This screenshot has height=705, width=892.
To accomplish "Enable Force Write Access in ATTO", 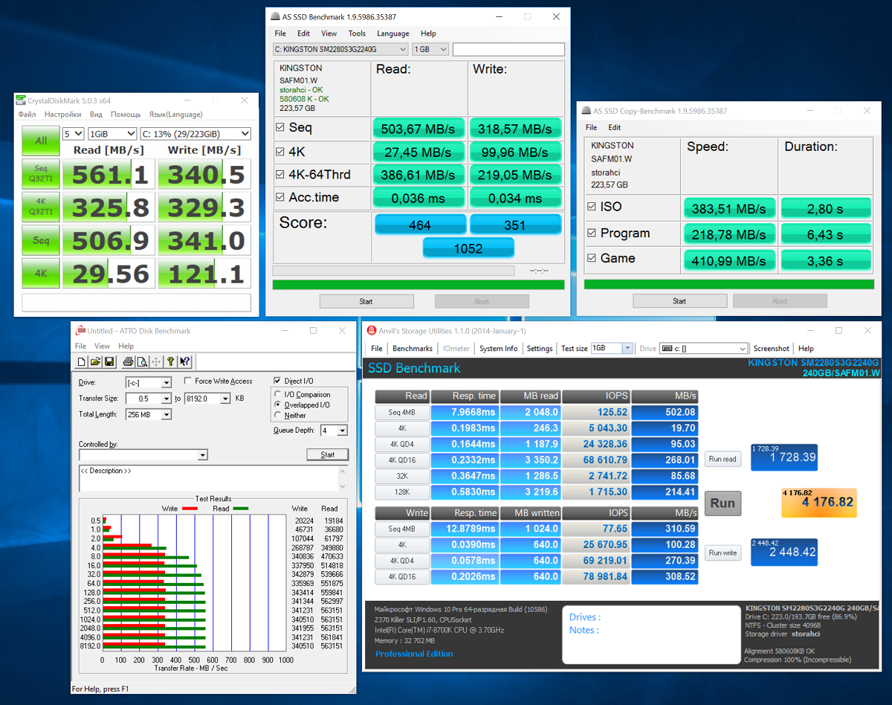I will [x=188, y=381].
